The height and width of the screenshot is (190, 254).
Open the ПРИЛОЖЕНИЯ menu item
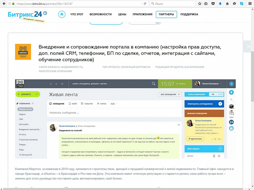pyautogui.click(x=142, y=14)
